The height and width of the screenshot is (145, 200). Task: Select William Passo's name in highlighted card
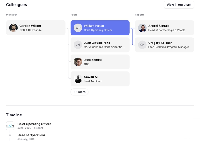(x=94, y=26)
